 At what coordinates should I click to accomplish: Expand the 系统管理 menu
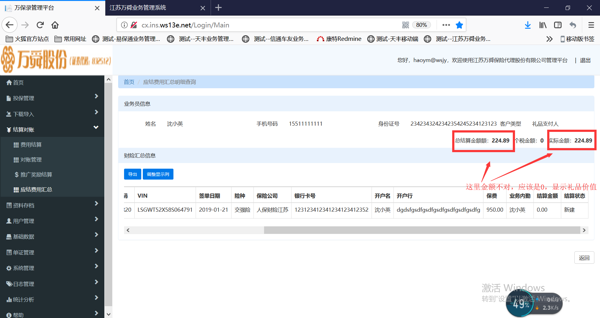click(52, 268)
